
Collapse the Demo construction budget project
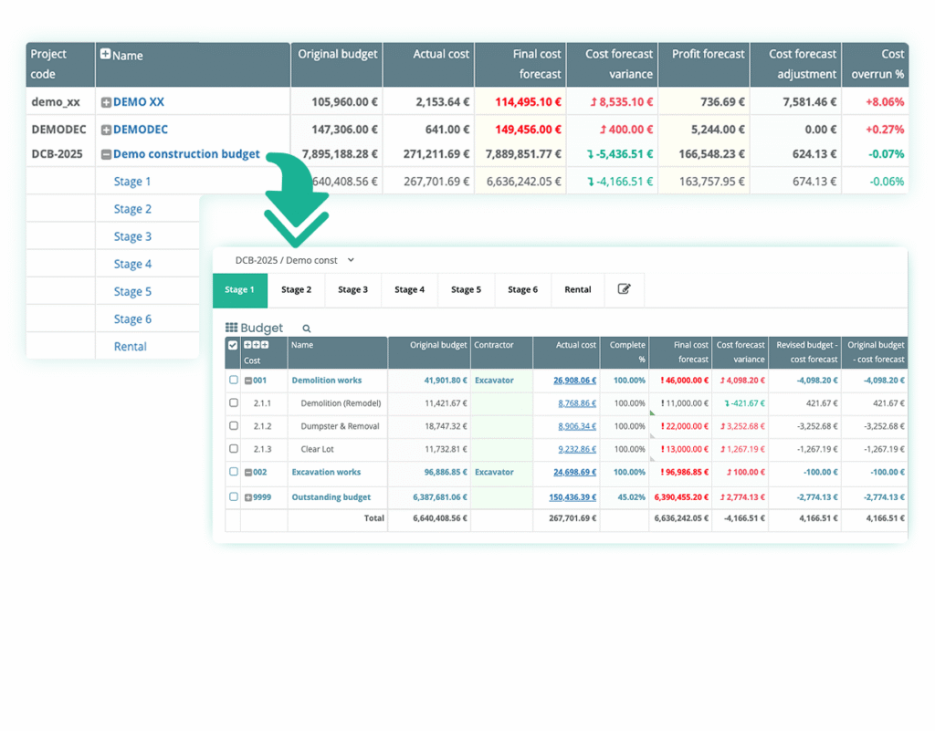tap(106, 154)
